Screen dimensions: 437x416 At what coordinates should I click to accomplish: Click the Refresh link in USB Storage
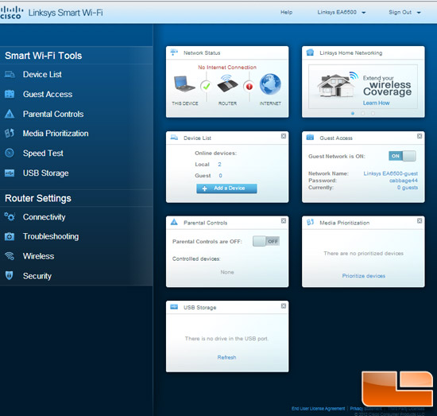[x=226, y=357]
